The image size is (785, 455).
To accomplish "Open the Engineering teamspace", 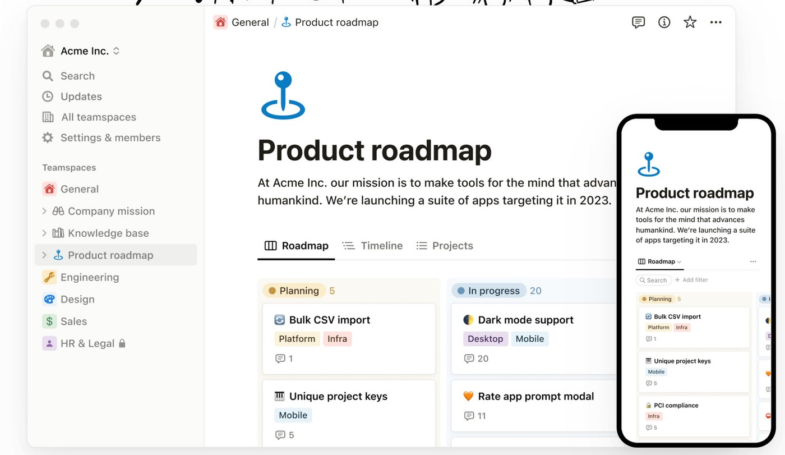I will point(89,277).
